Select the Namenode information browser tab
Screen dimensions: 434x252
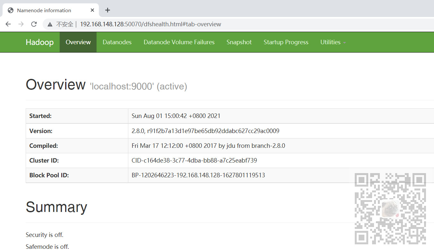51,10
